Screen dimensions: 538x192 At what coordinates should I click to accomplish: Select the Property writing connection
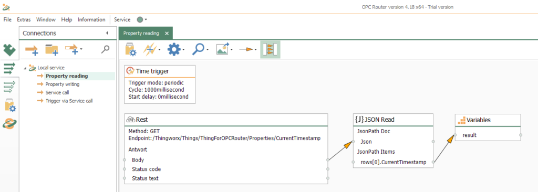tap(63, 84)
